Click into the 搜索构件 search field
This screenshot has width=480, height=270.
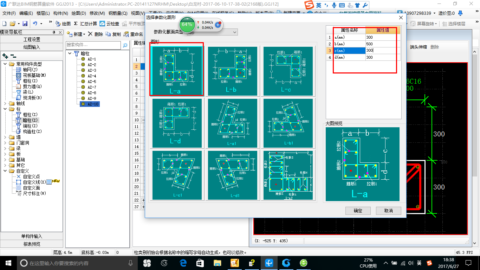(x=93, y=45)
